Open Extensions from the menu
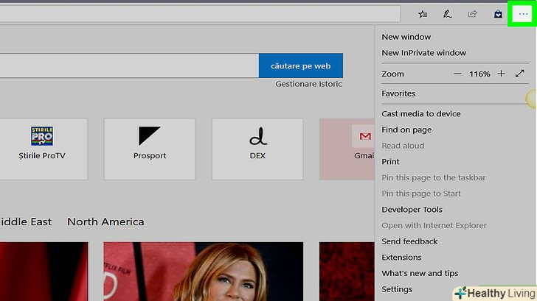537x301 pixels. point(401,258)
